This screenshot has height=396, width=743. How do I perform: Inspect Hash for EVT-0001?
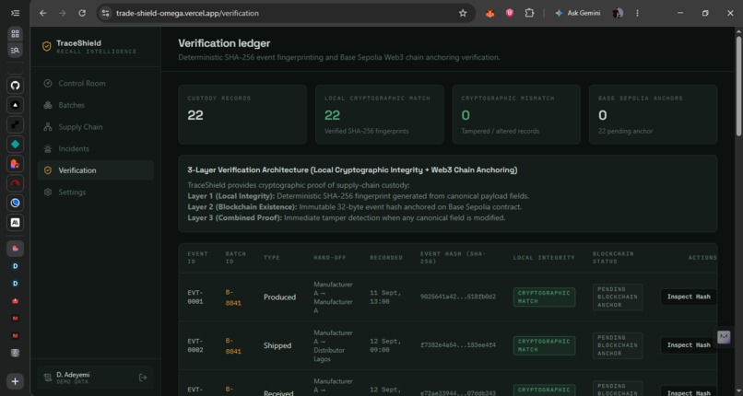[689, 297]
